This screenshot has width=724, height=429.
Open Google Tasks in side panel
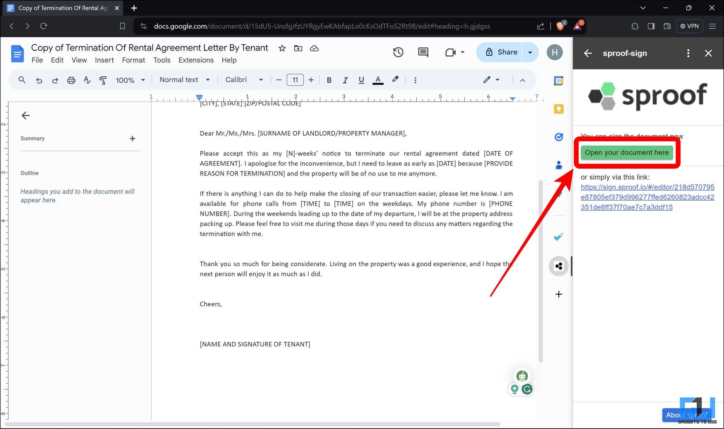(559, 137)
